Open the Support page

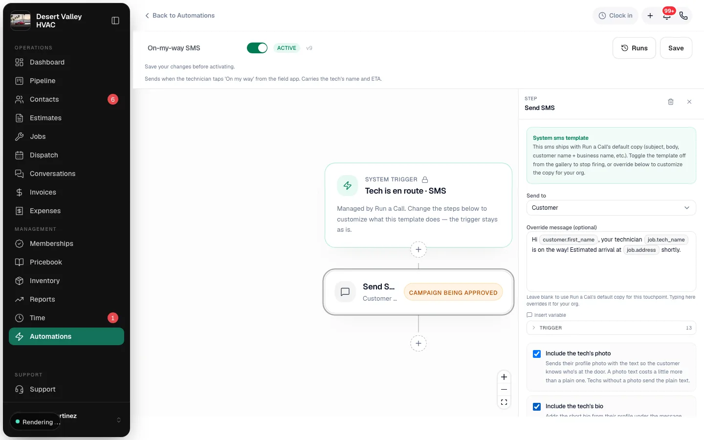point(66,389)
